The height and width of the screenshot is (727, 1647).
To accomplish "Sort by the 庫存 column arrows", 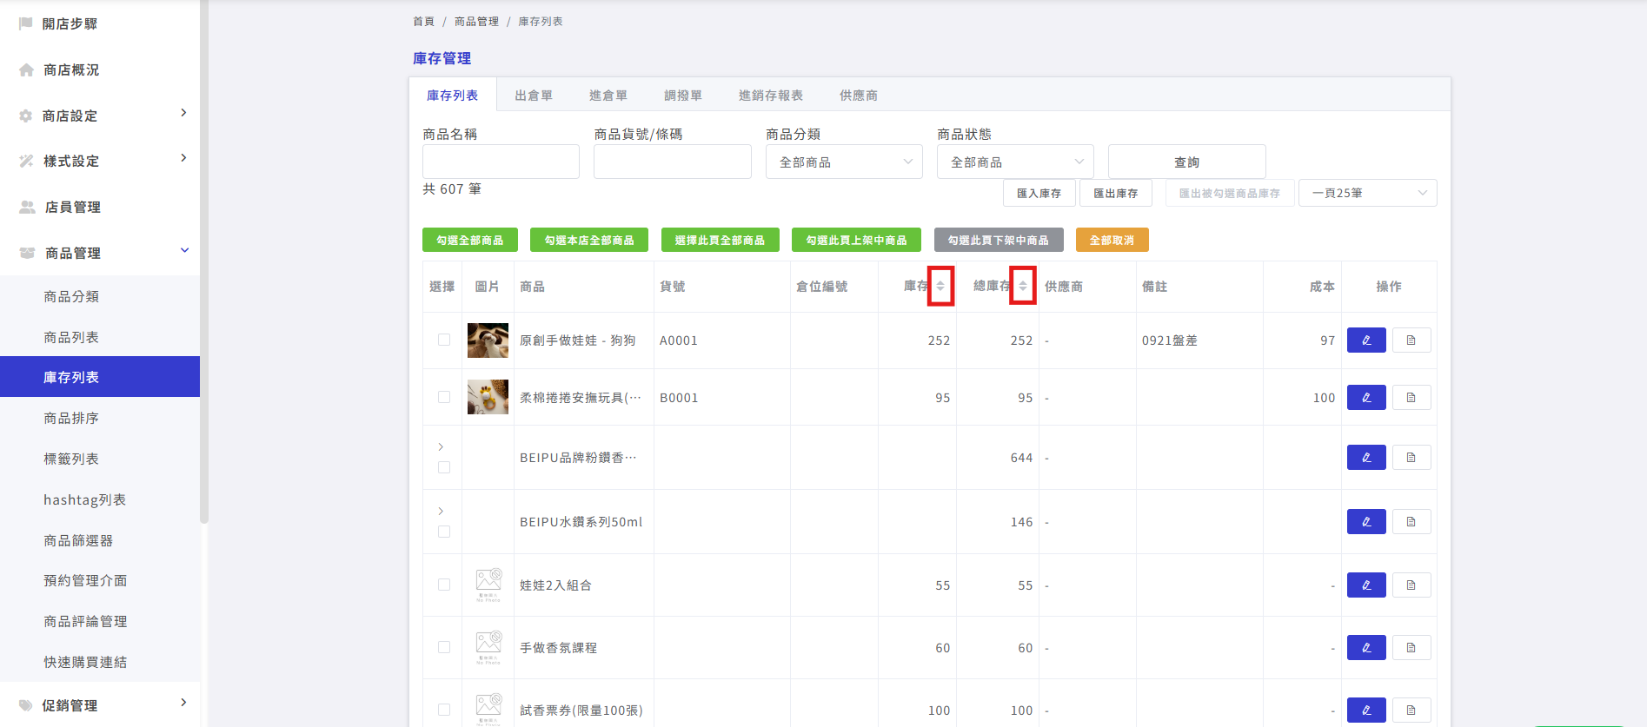I will click(x=940, y=286).
